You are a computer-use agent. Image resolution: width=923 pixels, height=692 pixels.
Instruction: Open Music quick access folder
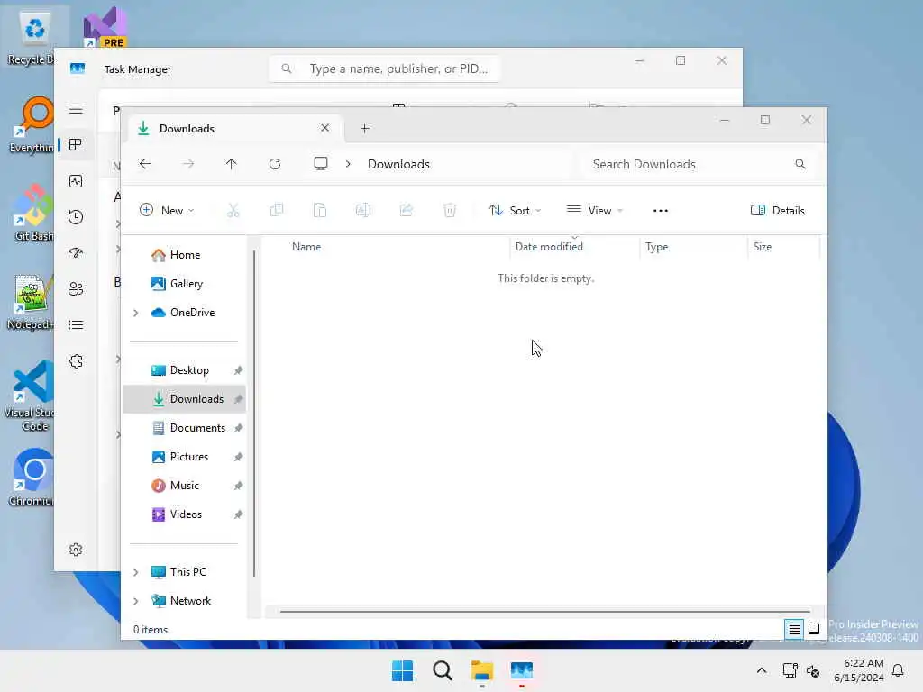click(x=184, y=486)
